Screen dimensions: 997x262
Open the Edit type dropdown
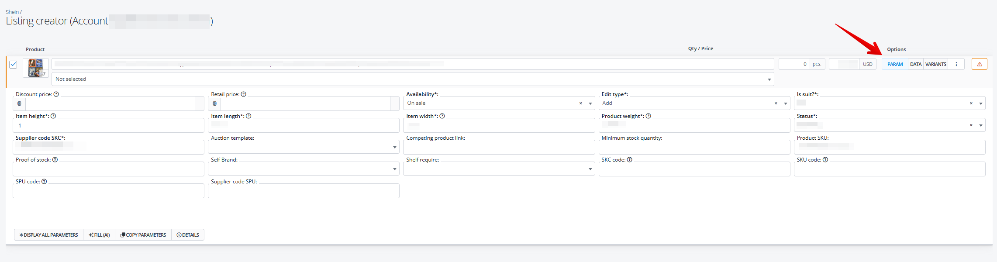coord(785,103)
